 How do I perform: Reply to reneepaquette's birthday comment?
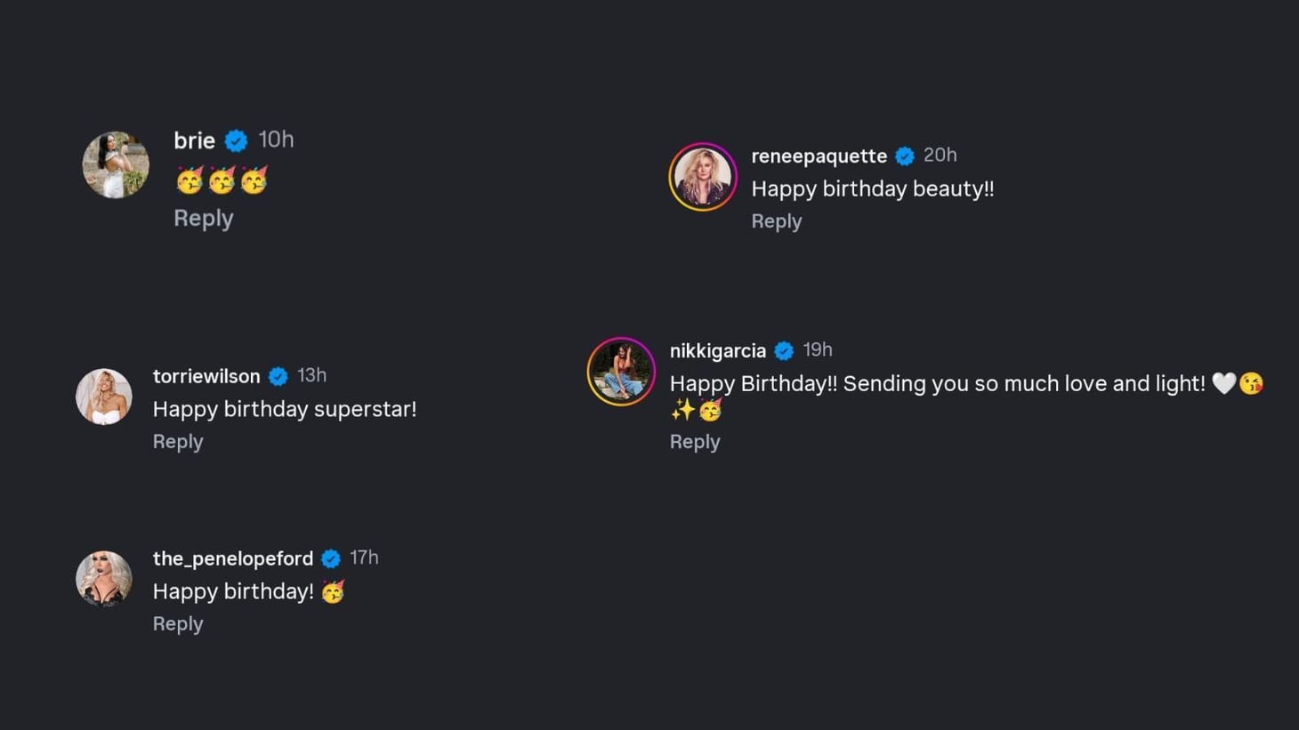point(776,221)
